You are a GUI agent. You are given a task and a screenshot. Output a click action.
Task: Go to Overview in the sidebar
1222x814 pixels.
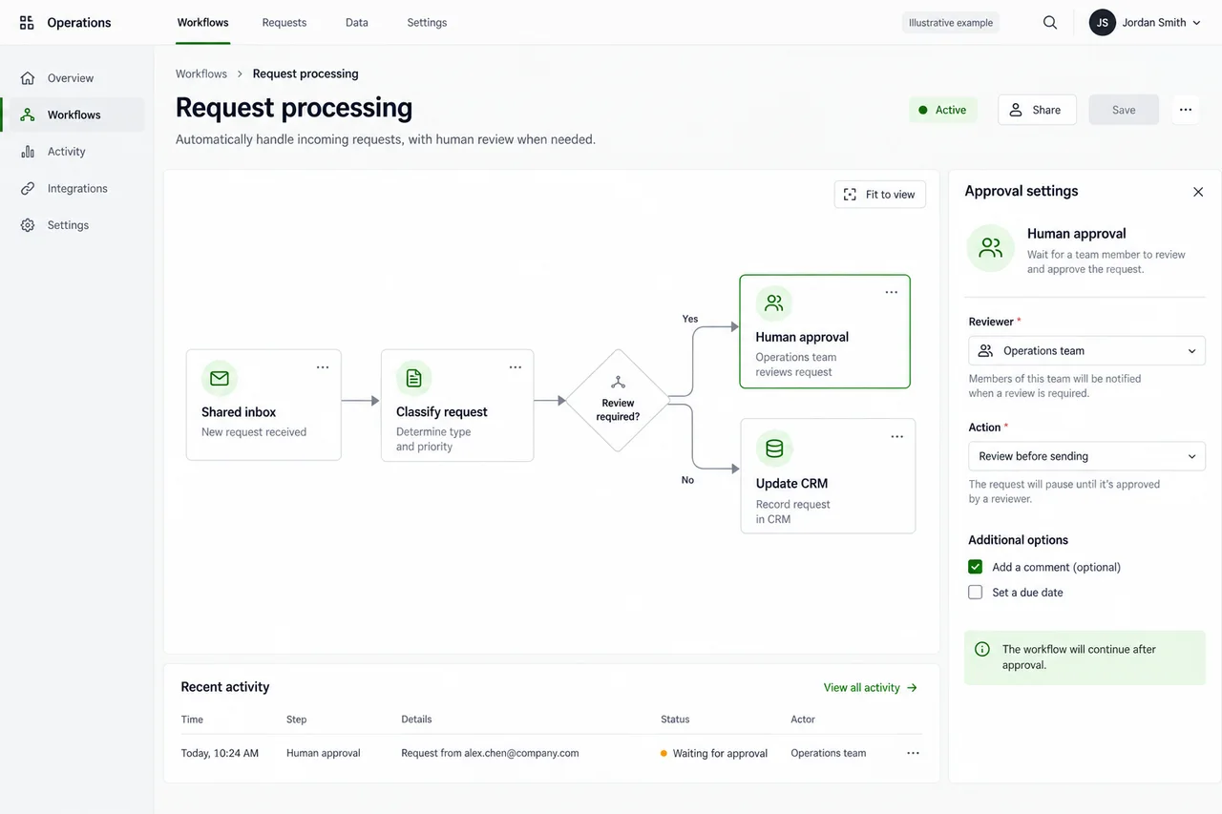point(74,78)
